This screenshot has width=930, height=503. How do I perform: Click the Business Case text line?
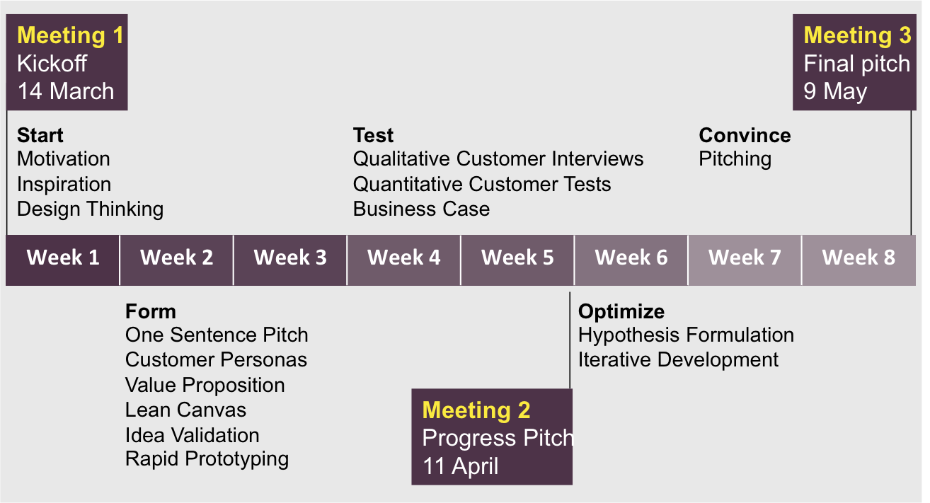pyautogui.click(x=421, y=209)
